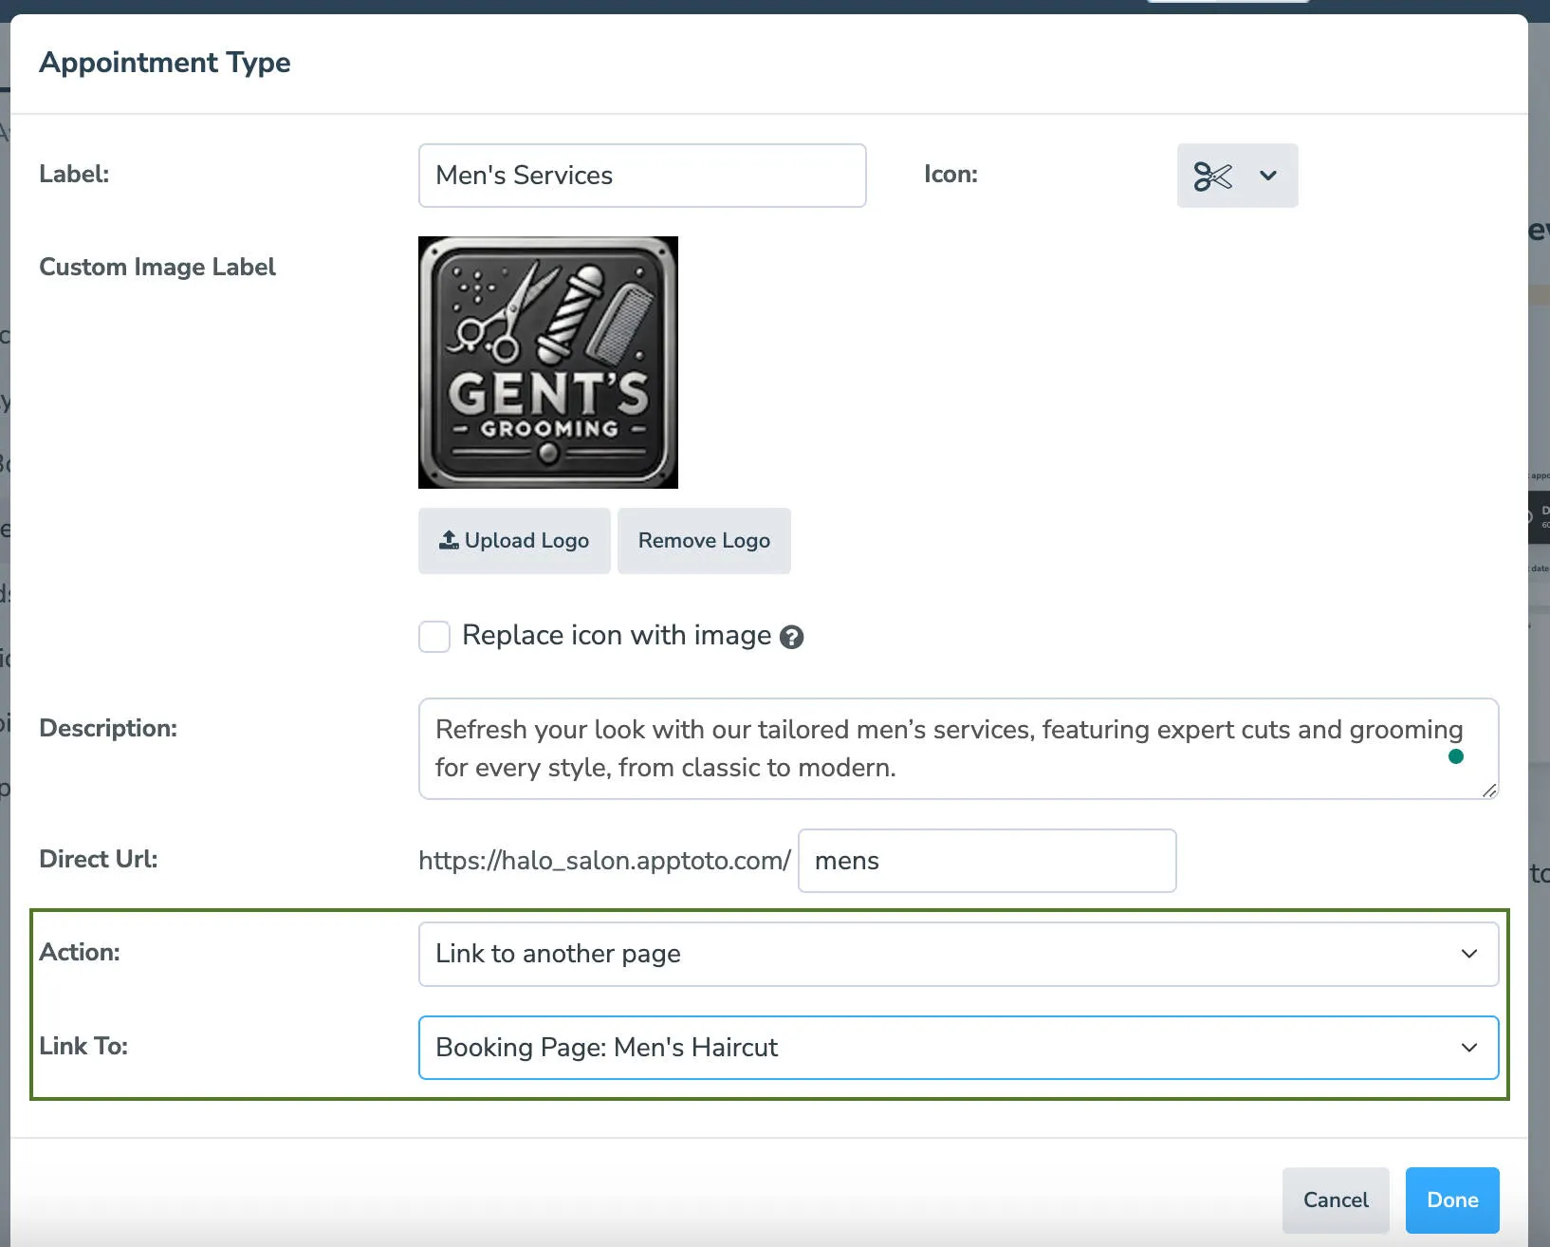Open the Action dropdown

(x=957, y=954)
